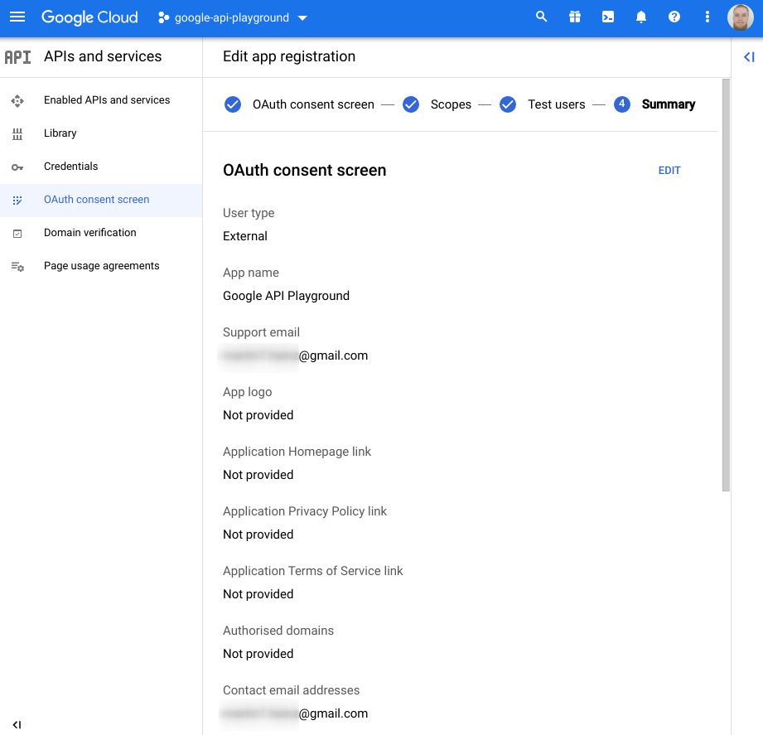
Task: Open Google Cloud search
Action: 541,17
